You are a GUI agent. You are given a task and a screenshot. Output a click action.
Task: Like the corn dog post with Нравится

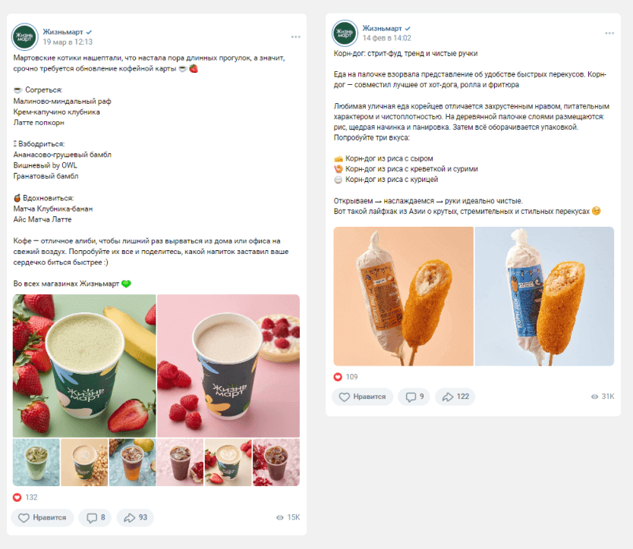(363, 397)
